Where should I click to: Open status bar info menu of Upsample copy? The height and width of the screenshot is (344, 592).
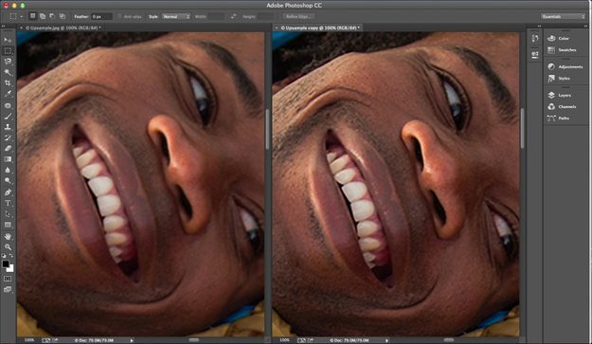coord(387,340)
